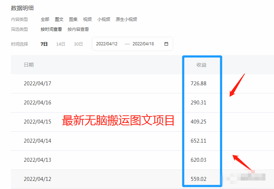274x189 pixels.
Task: Switch content type to 图集
Action: [x=73, y=19]
